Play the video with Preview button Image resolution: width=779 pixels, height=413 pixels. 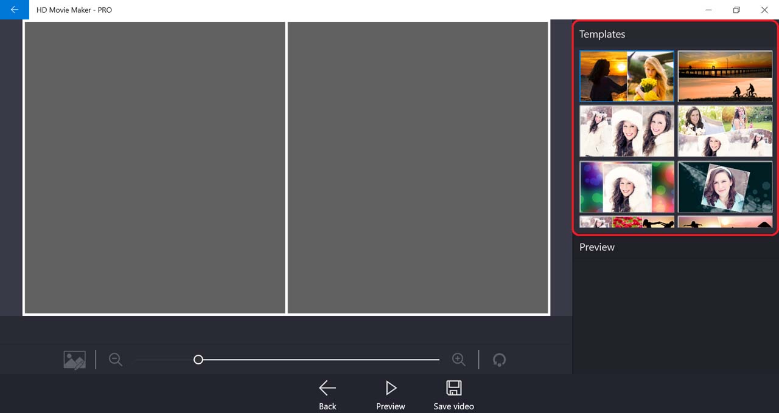click(391, 395)
